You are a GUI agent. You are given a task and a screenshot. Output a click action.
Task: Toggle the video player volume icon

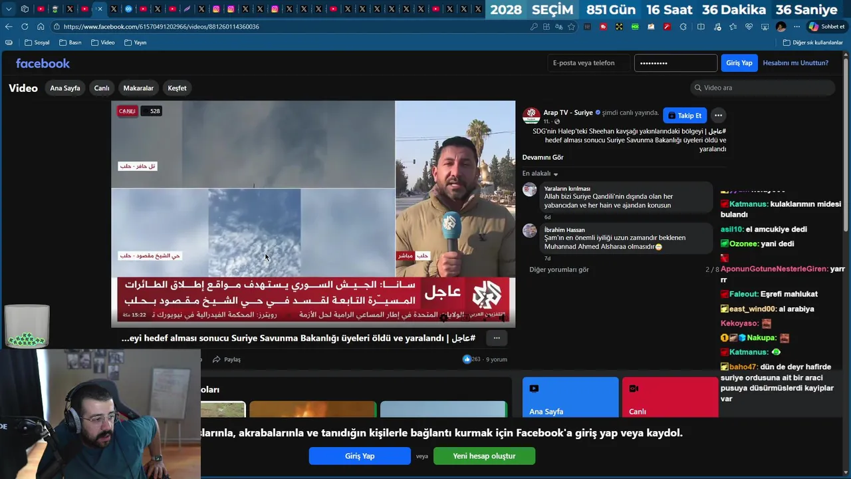pos(502,319)
